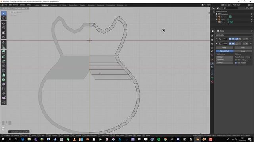Open the Material properties tab

212,82
